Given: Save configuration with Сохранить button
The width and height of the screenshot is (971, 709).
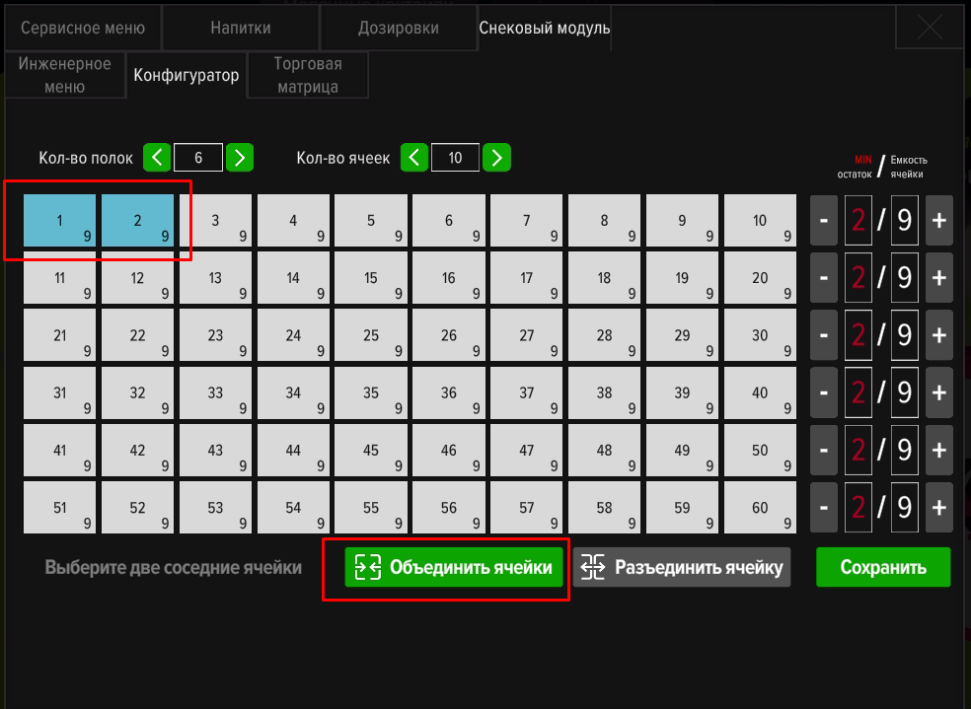Looking at the screenshot, I should tap(883, 567).
